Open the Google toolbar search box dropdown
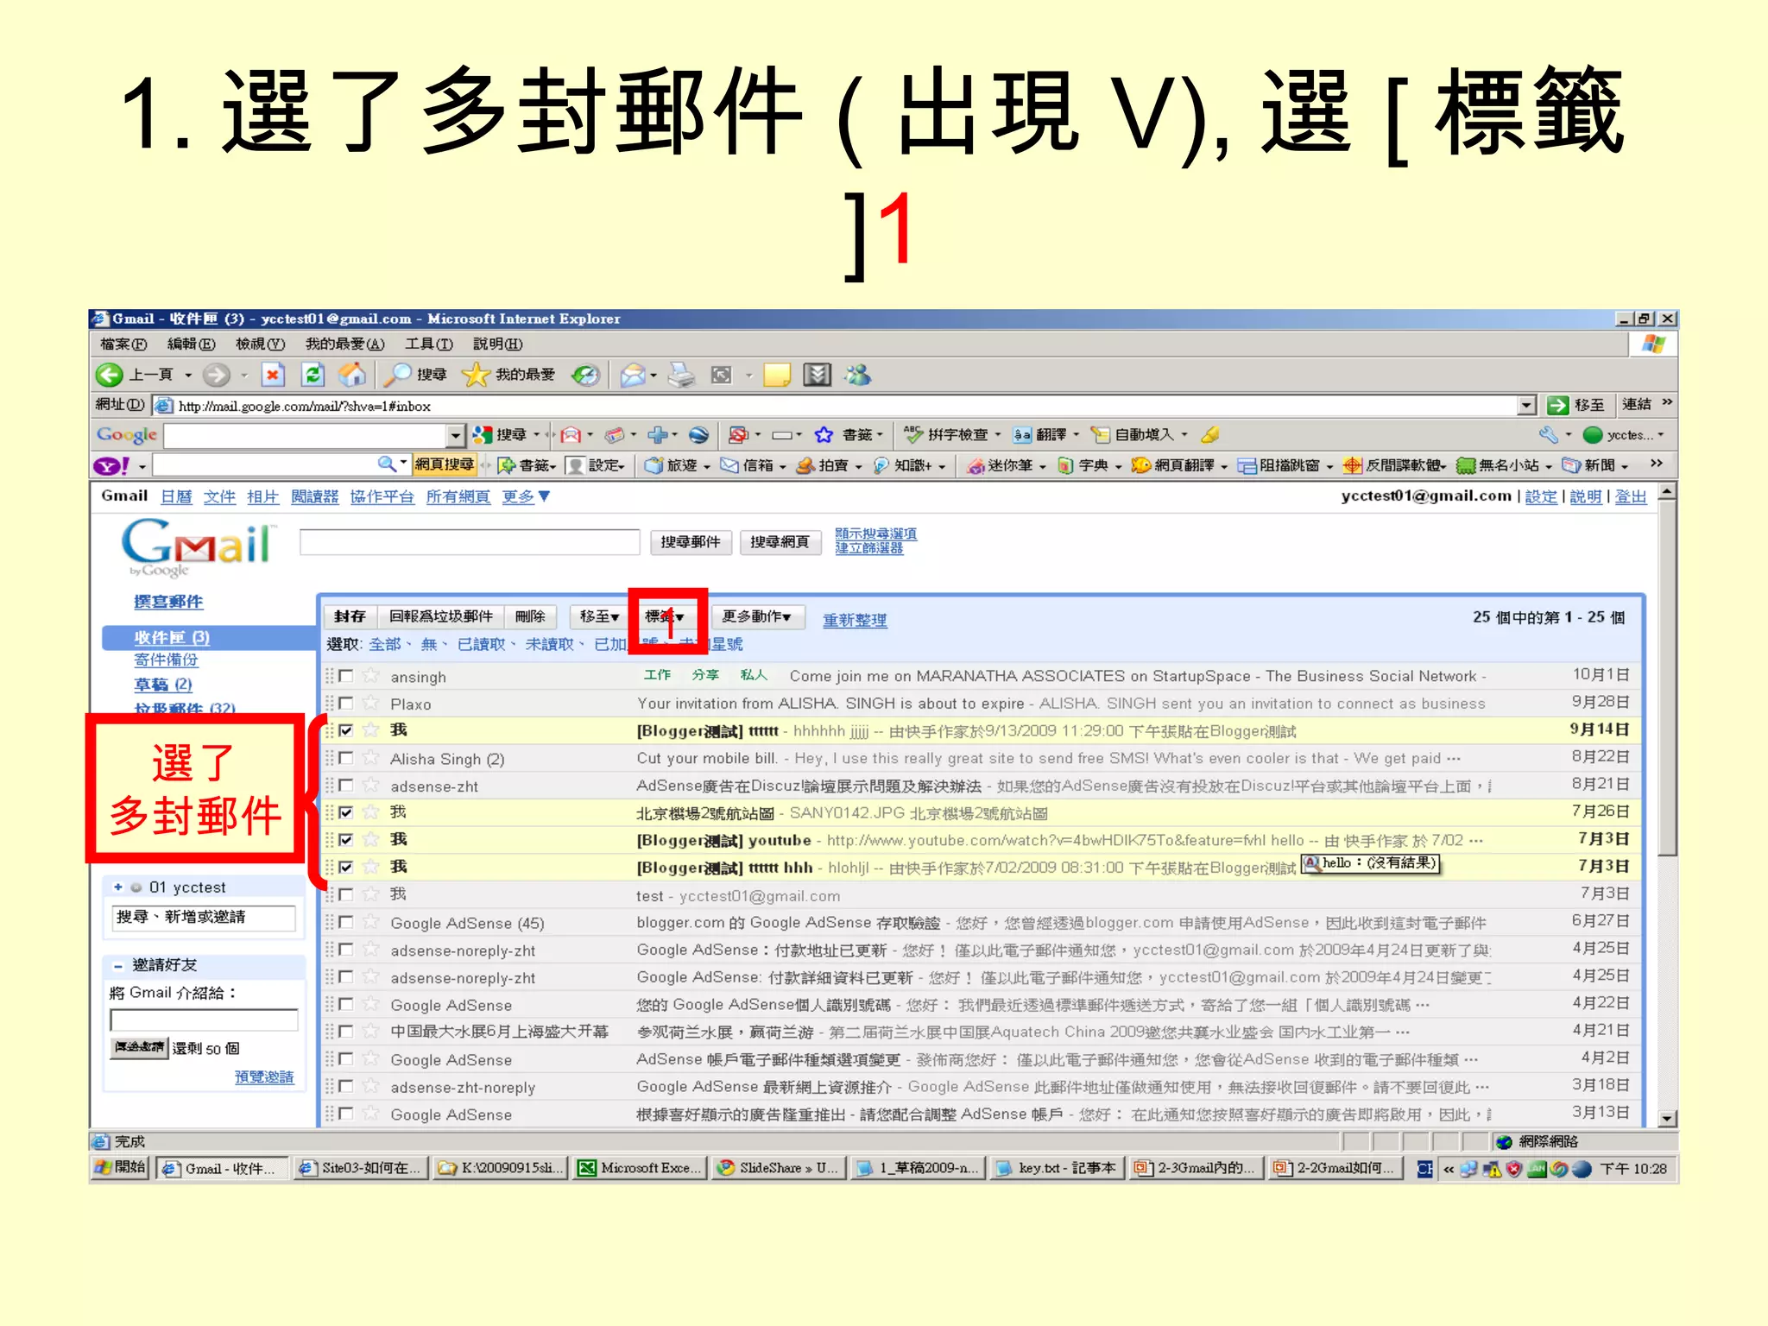Screen dimensions: 1768x1326 [456, 435]
